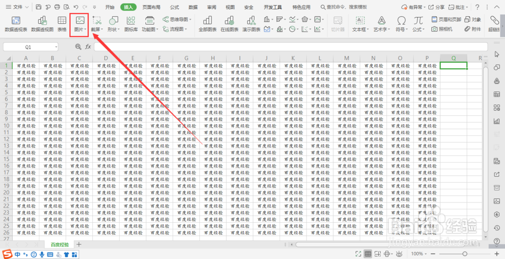Viewport: 505px width, 259px height.
Task: Open the 数据 tab
Action: click(x=193, y=7)
